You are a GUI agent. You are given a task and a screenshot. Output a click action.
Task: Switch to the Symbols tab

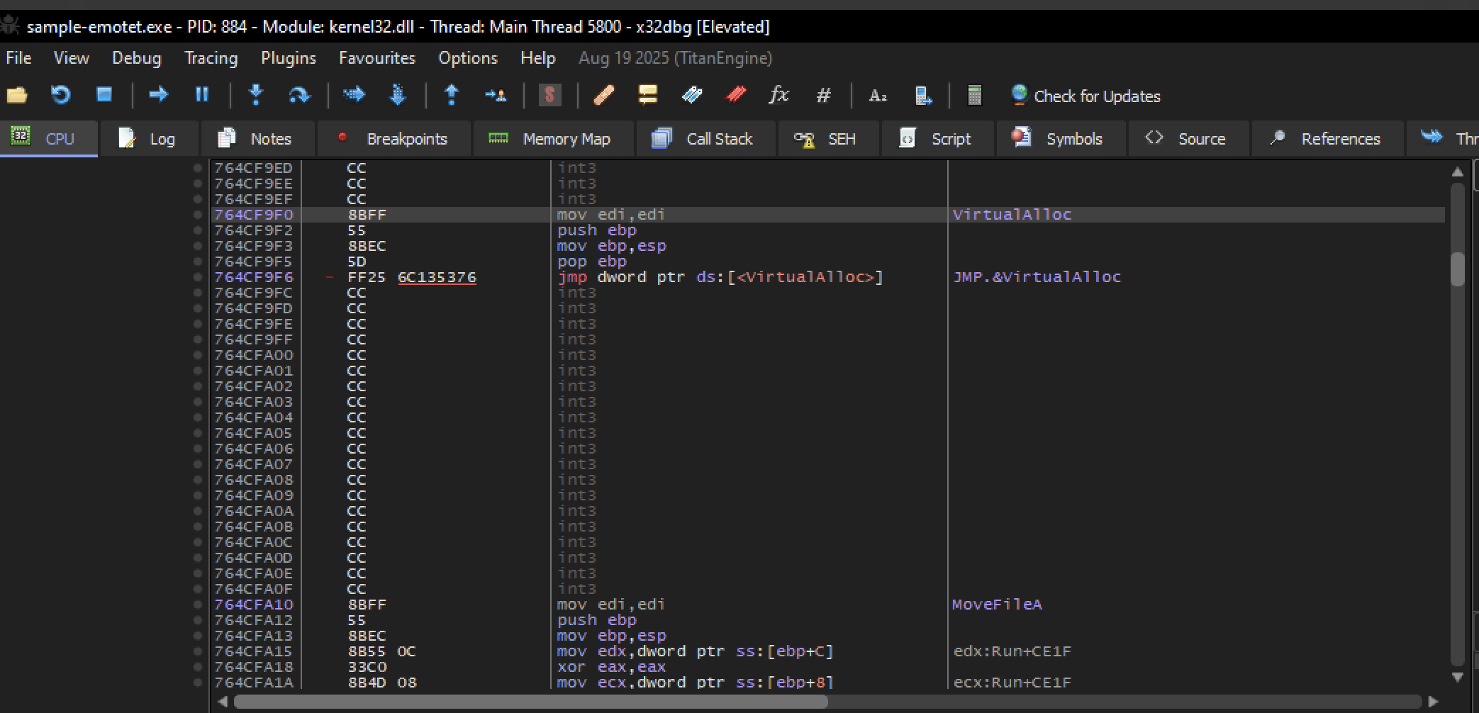[x=1060, y=139]
